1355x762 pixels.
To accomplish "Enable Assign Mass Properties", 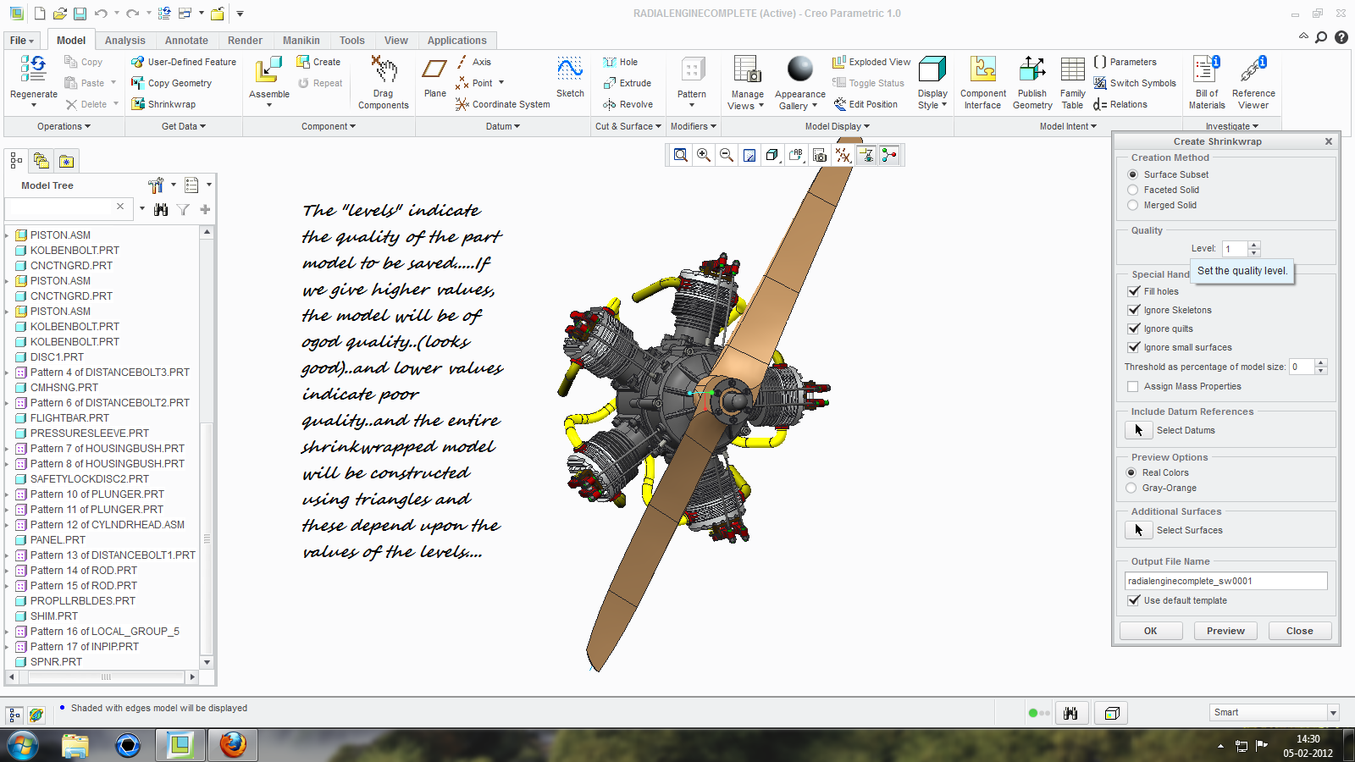I will tap(1133, 386).
